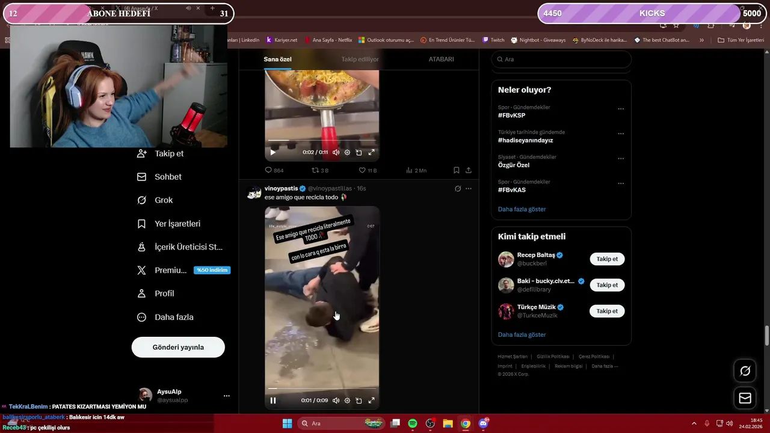The width and height of the screenshot is (770, 433).
Task: Mute the cooking video volume icon
Action: click(x=336, y=152)
